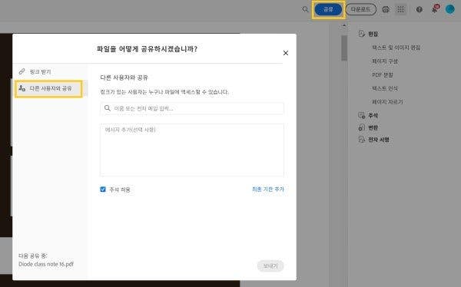
Task: Click the 메시지 추가 message text area
Action: (192, 150)
